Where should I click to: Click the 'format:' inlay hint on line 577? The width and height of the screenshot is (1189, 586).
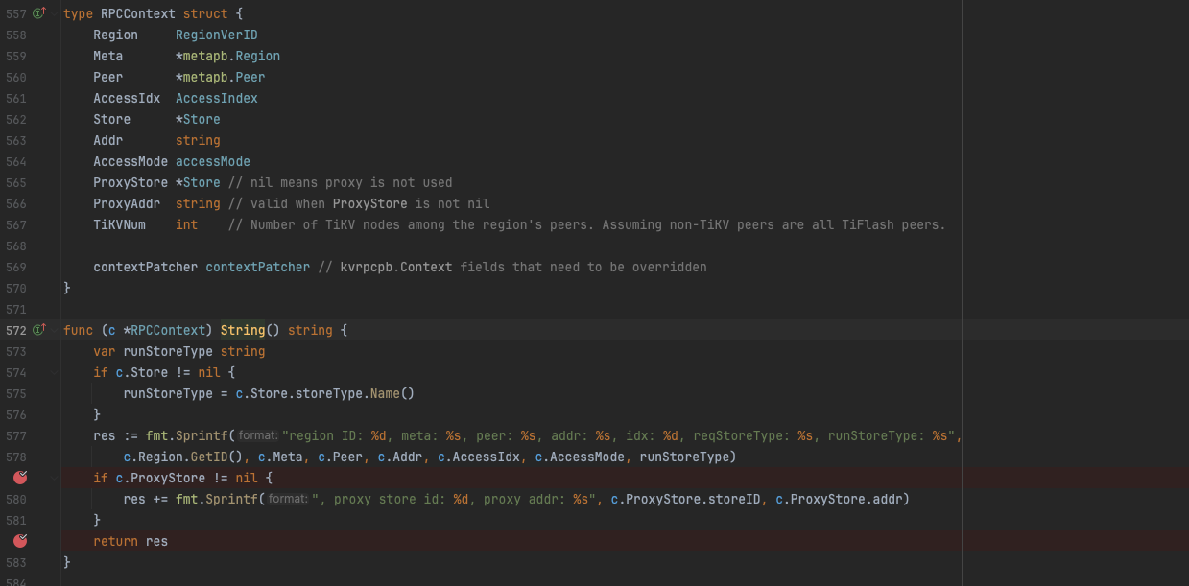point(257,436)
